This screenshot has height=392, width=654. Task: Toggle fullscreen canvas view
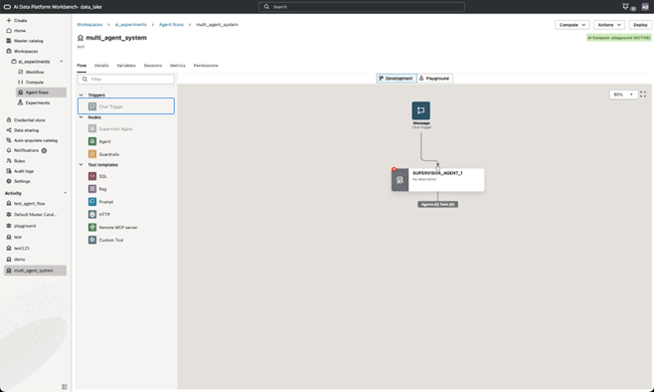(x=643, y=95)
